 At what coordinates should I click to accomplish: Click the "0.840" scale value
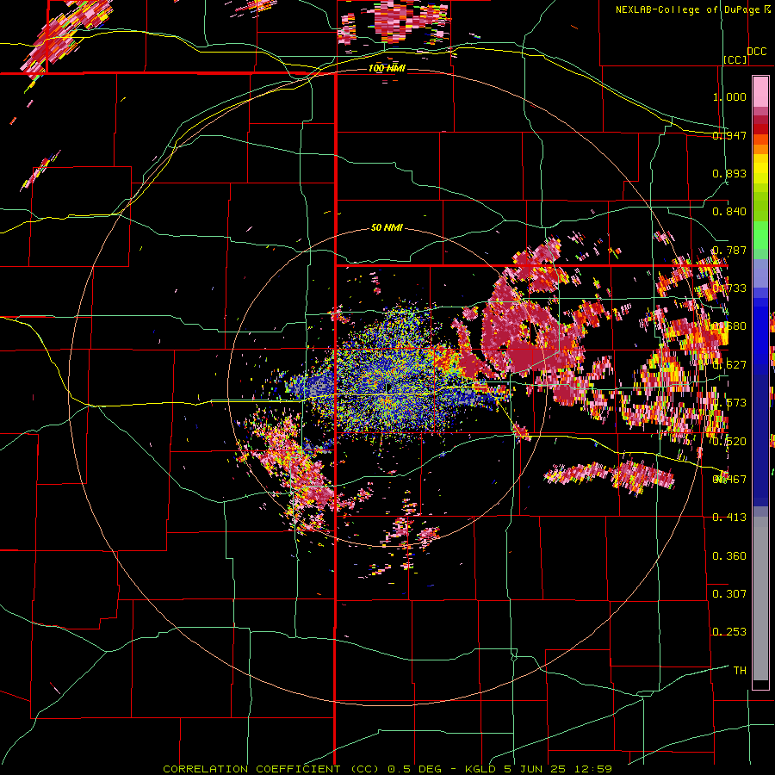point(729,212)
